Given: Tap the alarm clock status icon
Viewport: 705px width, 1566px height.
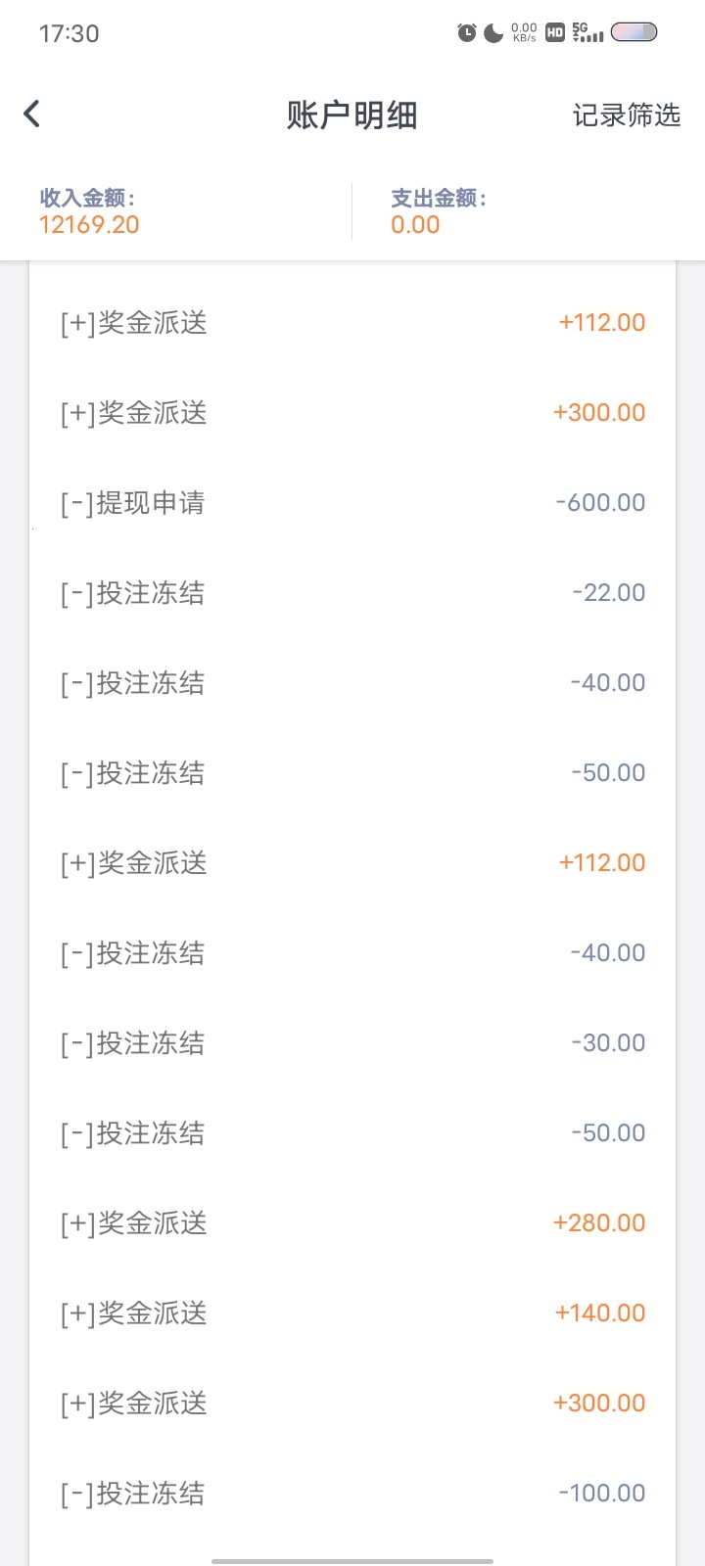Looking at the screenshot, I should 467,33.
